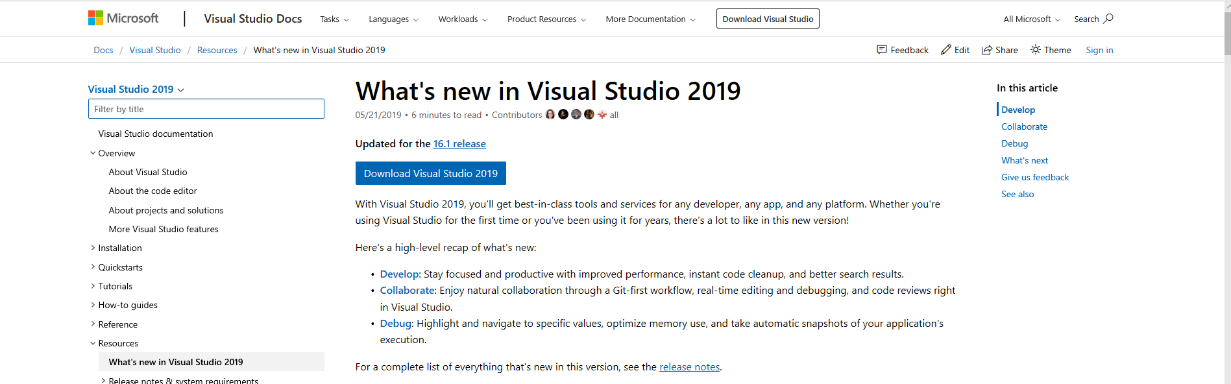Jump to Debug in this article
This screenshot has width=1231, height=384.
click(x=1014, y=143)
